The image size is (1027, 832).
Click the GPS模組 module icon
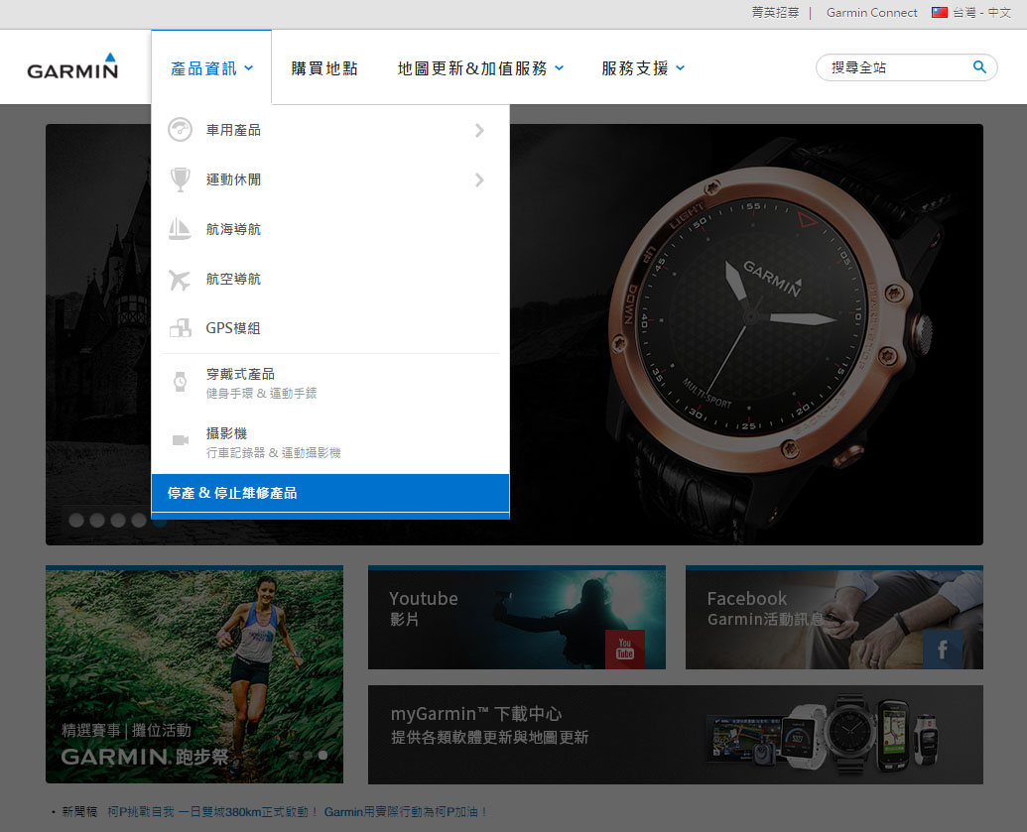point(180,328)
